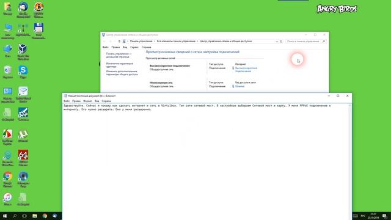Open Формат menu in Notepad

tap(87, 101)
